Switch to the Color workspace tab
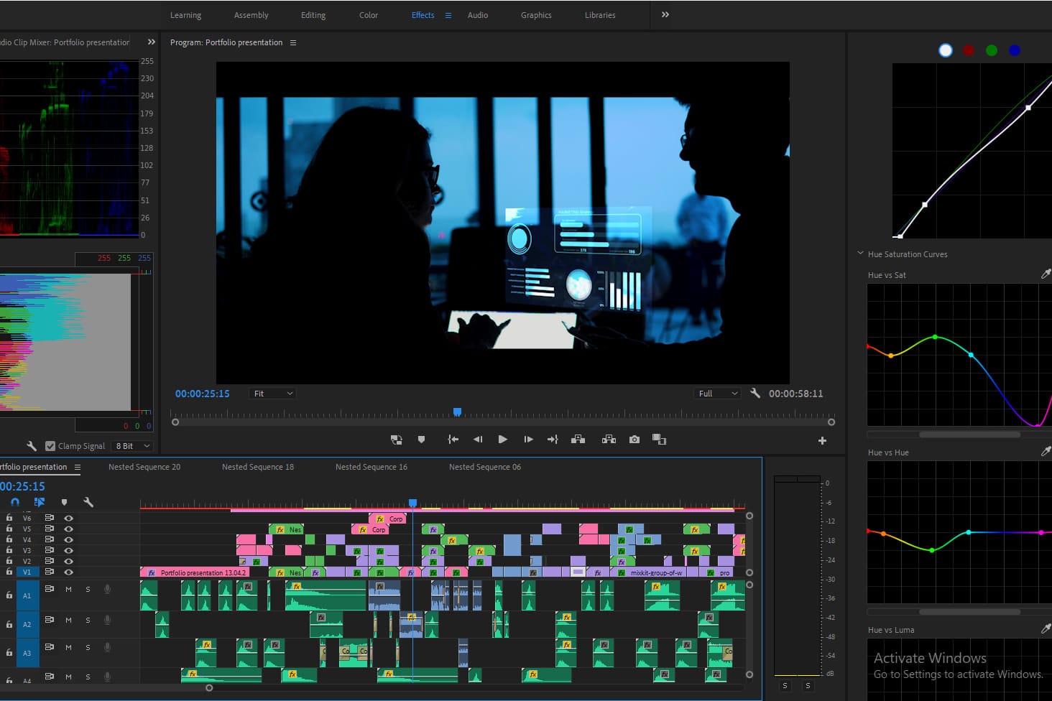This screenshot has height=701, width=1052. click(x=368, y=15)
